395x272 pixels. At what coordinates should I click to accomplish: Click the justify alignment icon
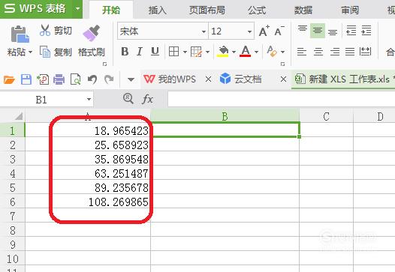click(350, 52)
